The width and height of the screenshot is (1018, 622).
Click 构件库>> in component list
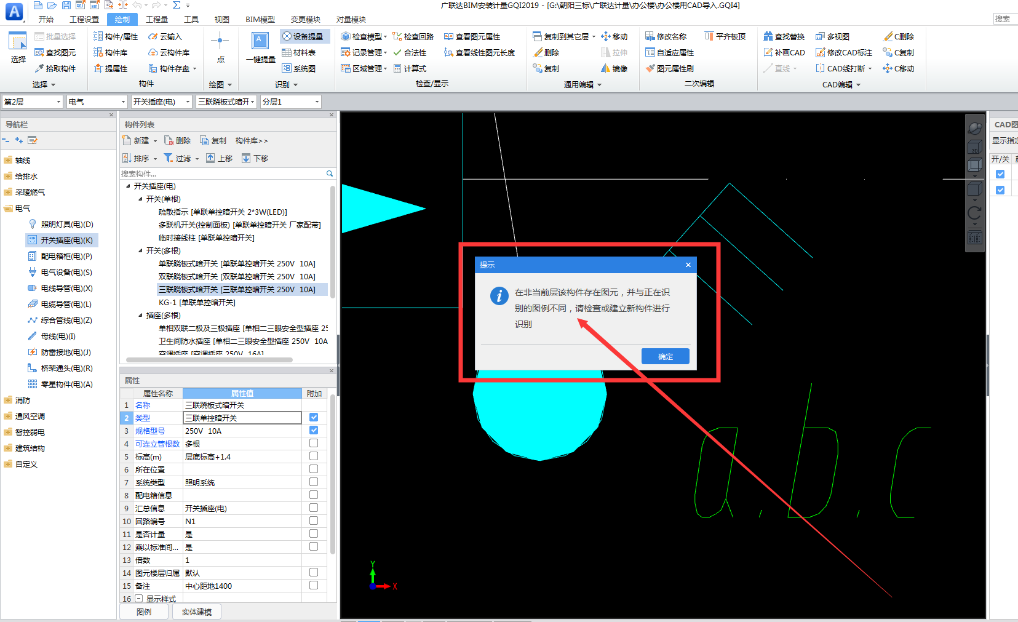[x=252, y=140]
